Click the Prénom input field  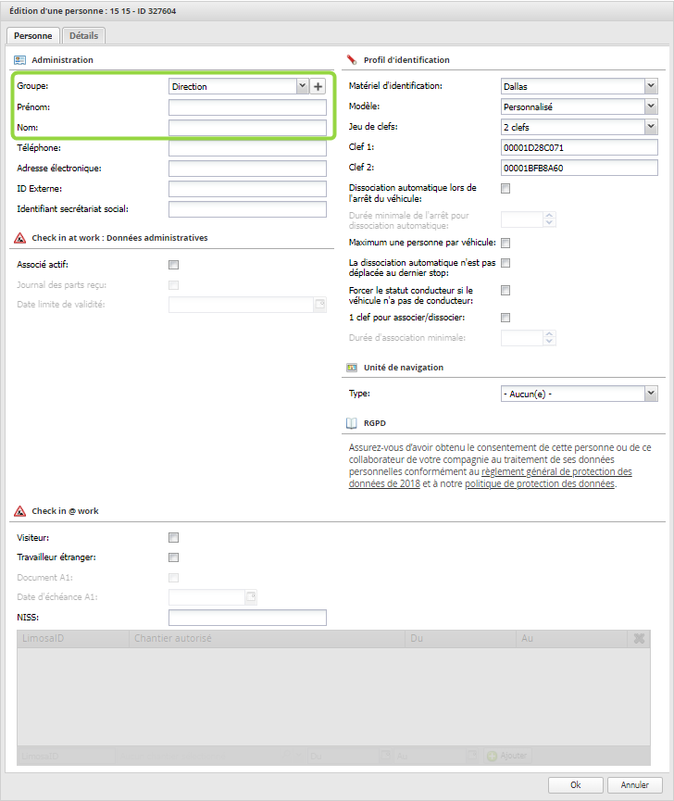coord(247,107)
